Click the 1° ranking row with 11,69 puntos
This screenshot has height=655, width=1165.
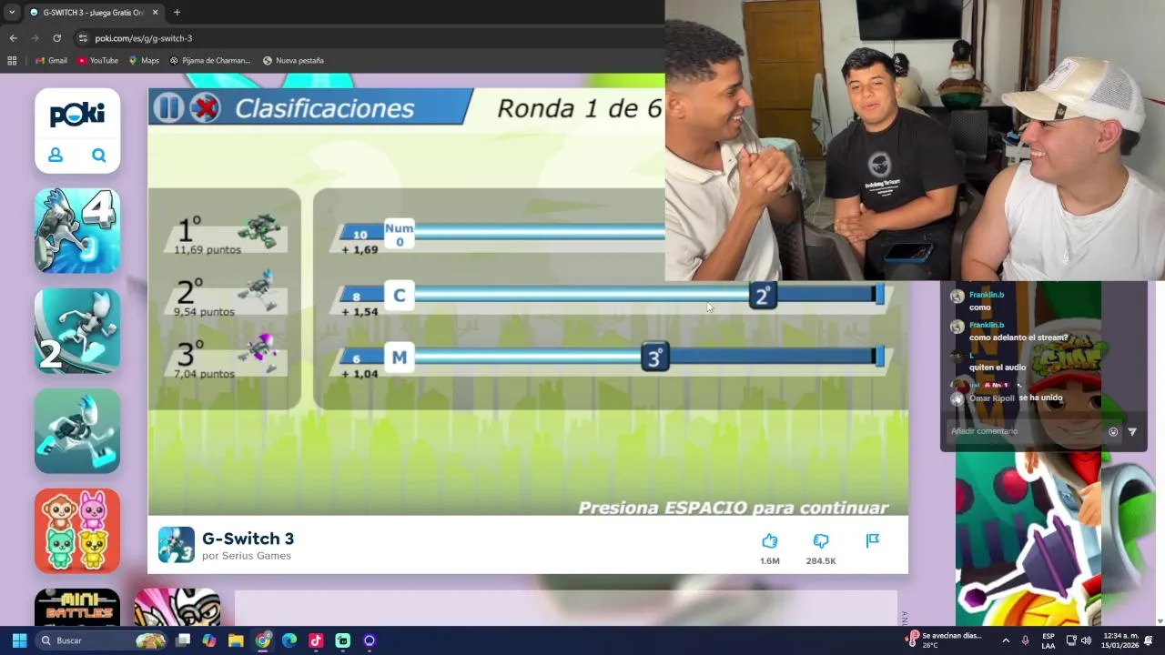point(226,234)
